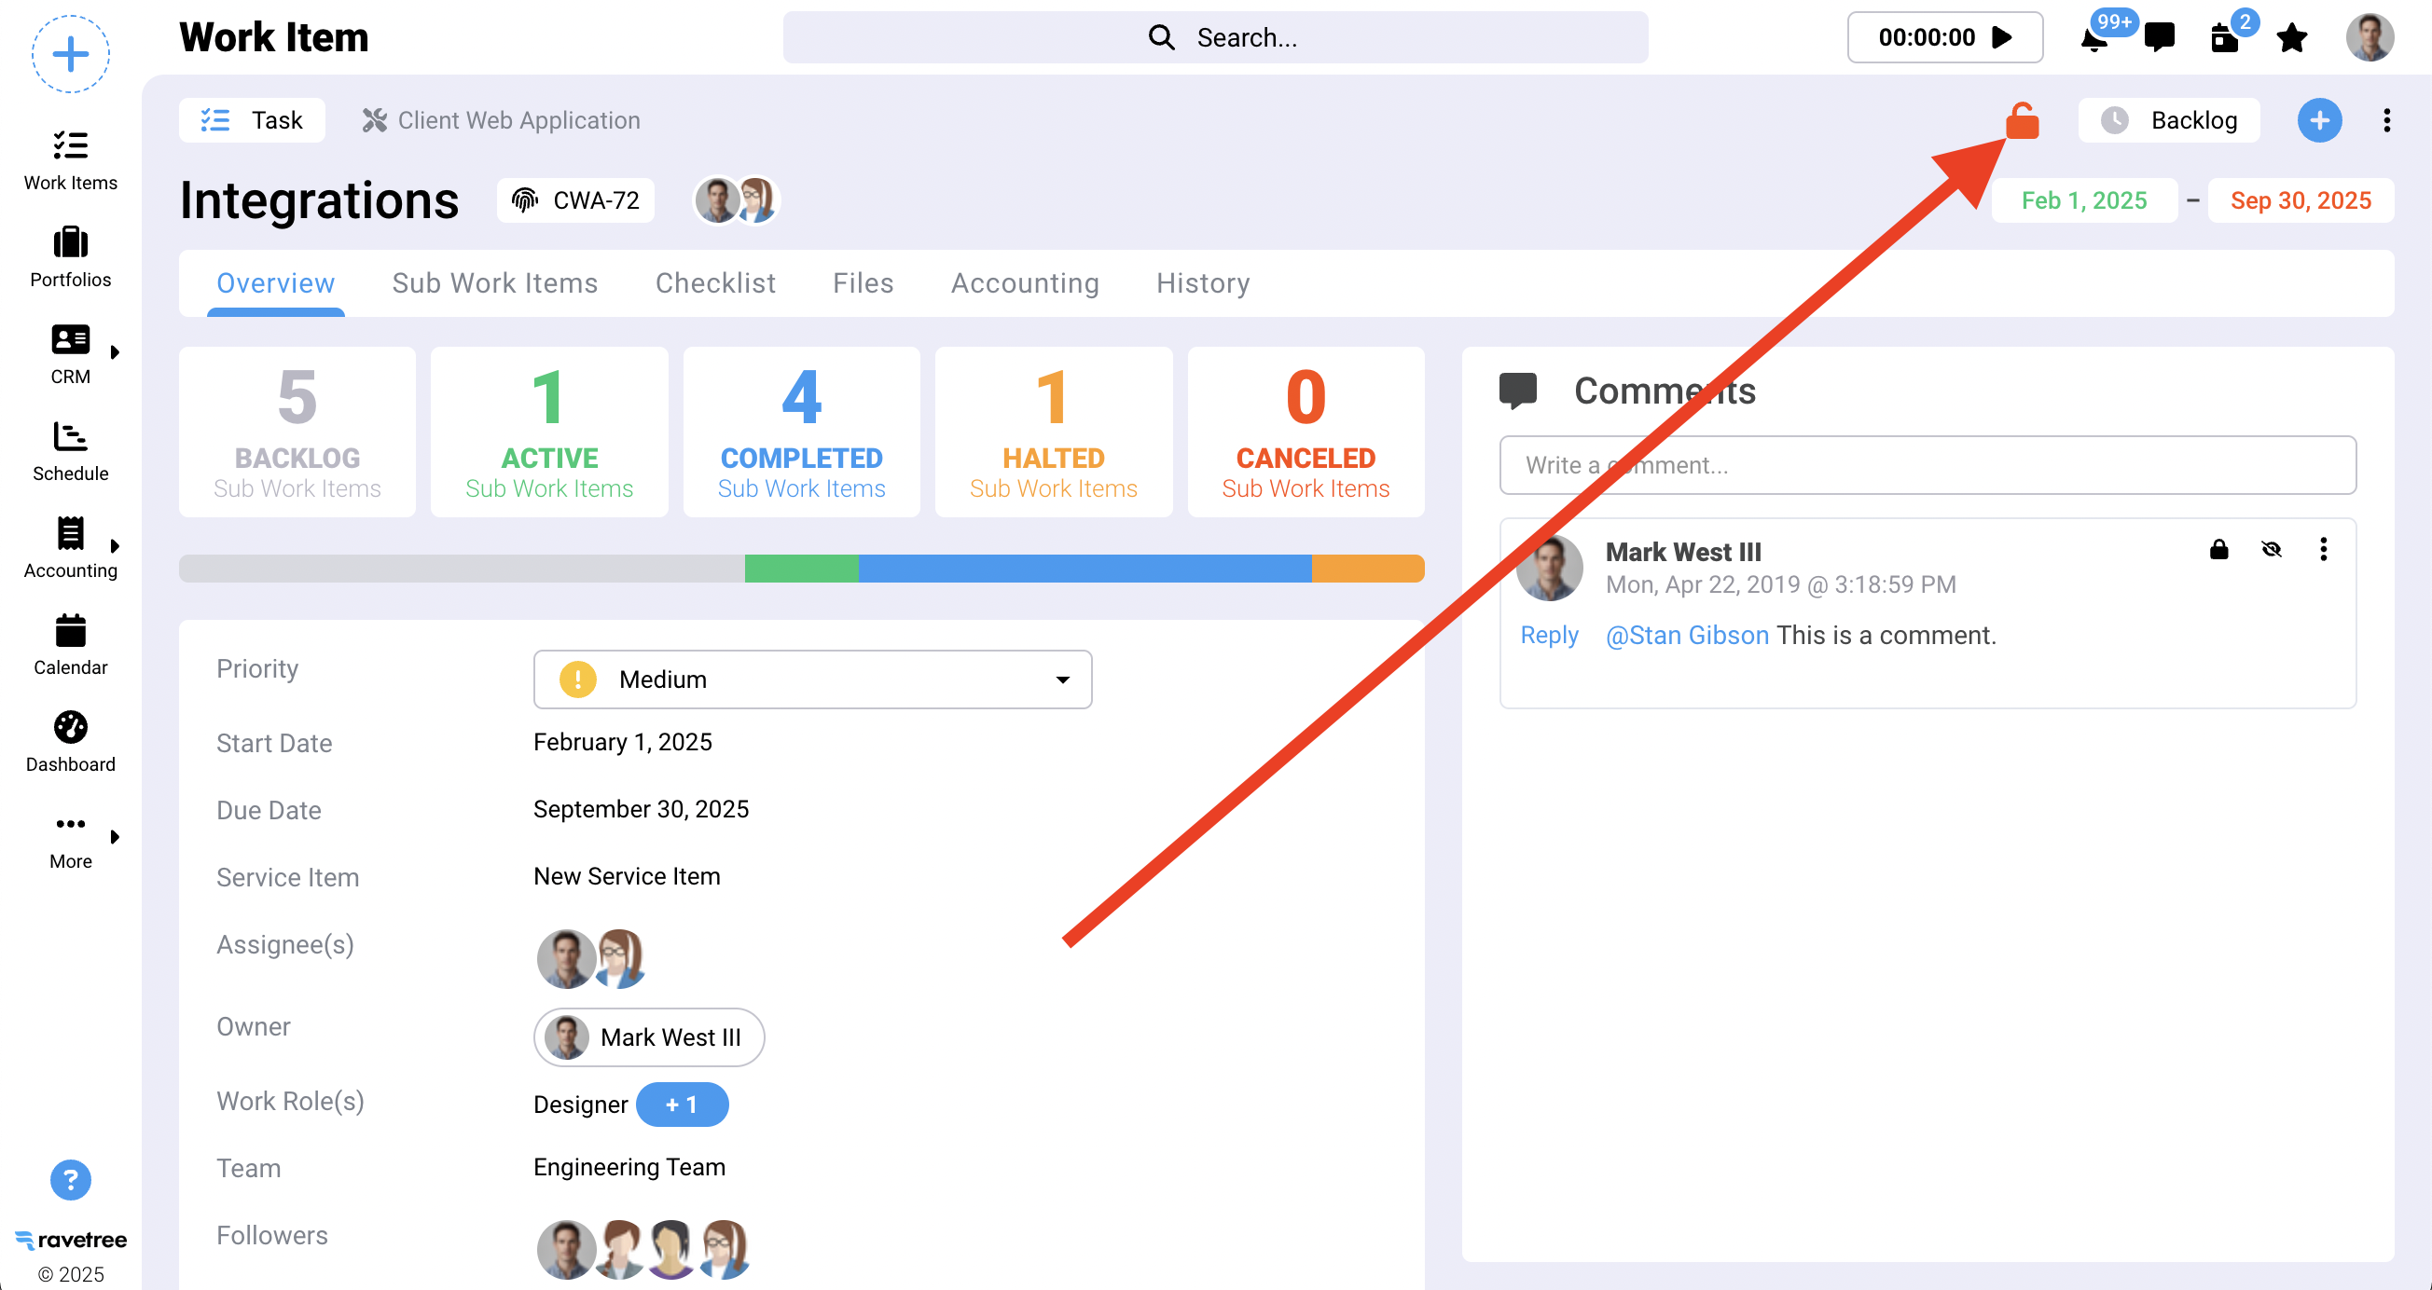Click the orange unlock padlock icon
2432x1290 pixels.
coord(2022,121)
